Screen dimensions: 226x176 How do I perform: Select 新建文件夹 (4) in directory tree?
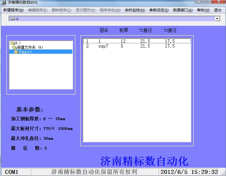(x=30, y=47)
